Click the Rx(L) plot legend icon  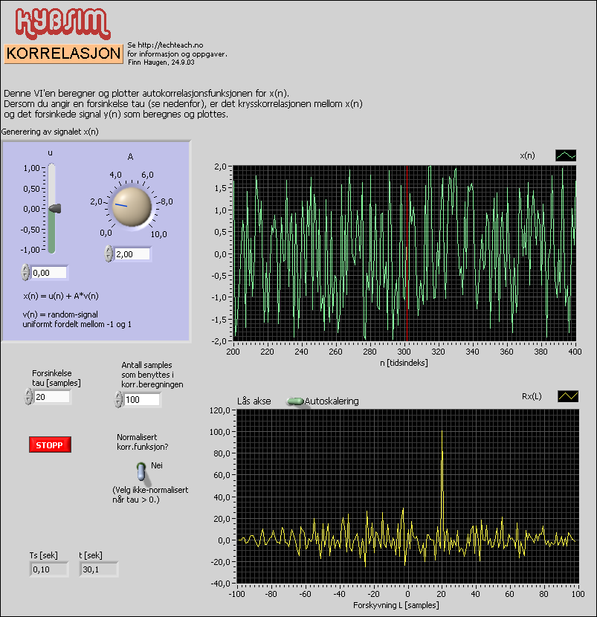(568, 396)
